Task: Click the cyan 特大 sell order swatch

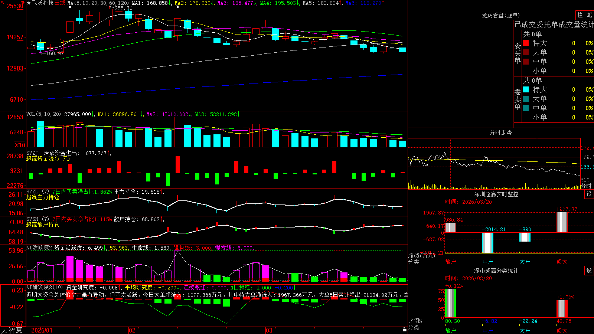Action: [x=526, y=89]
